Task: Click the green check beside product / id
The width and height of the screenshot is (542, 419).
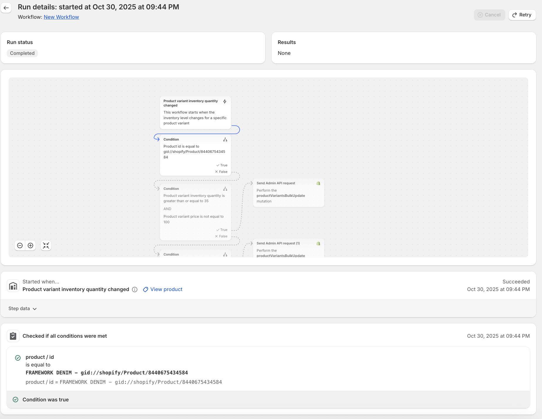Action: 18,358
